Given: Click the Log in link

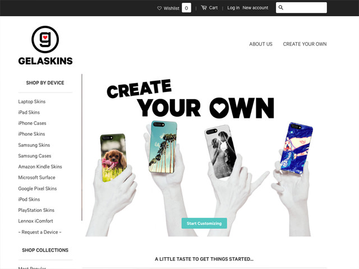Looking at the screenshot, I should [233, 8].
